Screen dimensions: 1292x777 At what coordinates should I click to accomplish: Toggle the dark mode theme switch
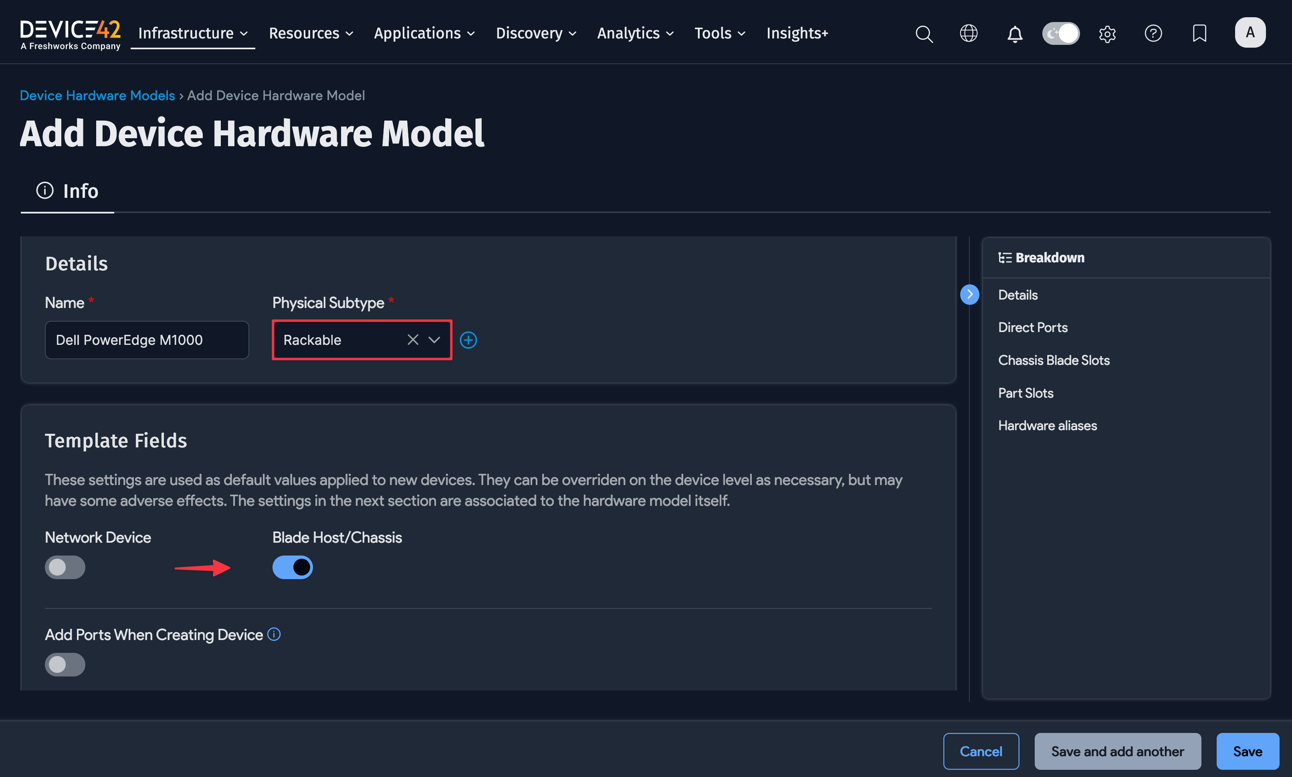point(1060,33)
